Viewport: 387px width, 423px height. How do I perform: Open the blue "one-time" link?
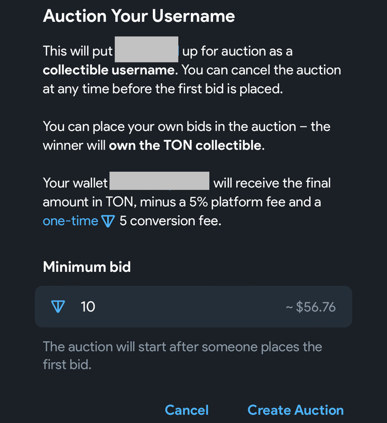[70, 221]
